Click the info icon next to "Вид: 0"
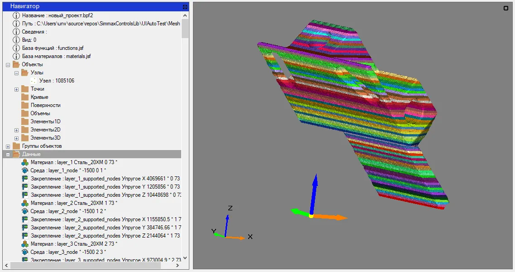The width and height of the screenshot is (515, 272). 16,40
